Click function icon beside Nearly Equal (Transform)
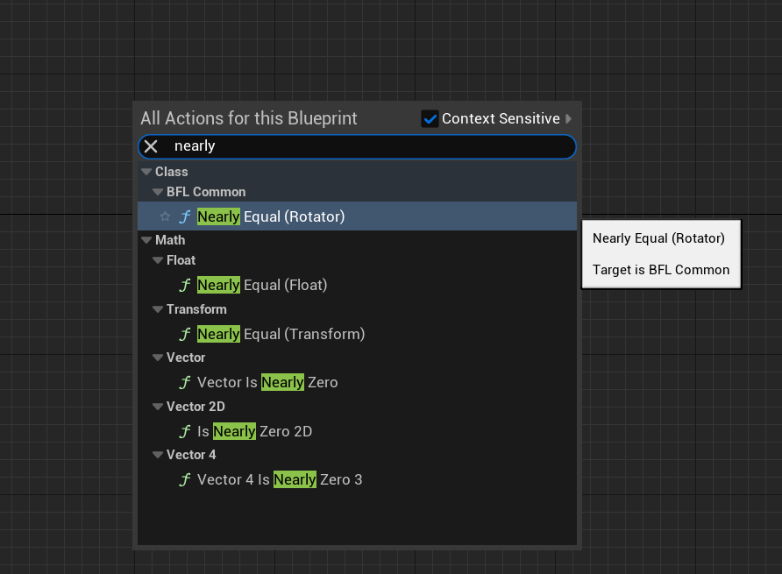Viewport: 782px width, 574px height. tap(184, 334)
